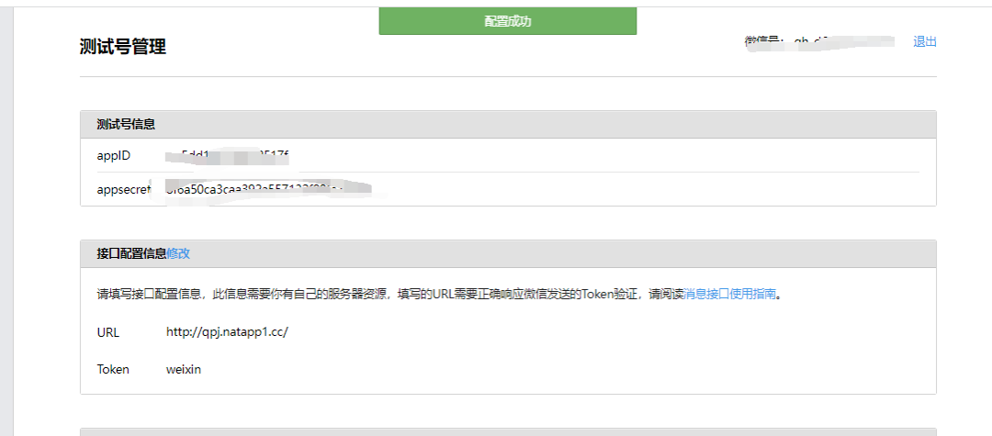
Task: Click the green 配置成功 notification banner
Action: [507, 21]
